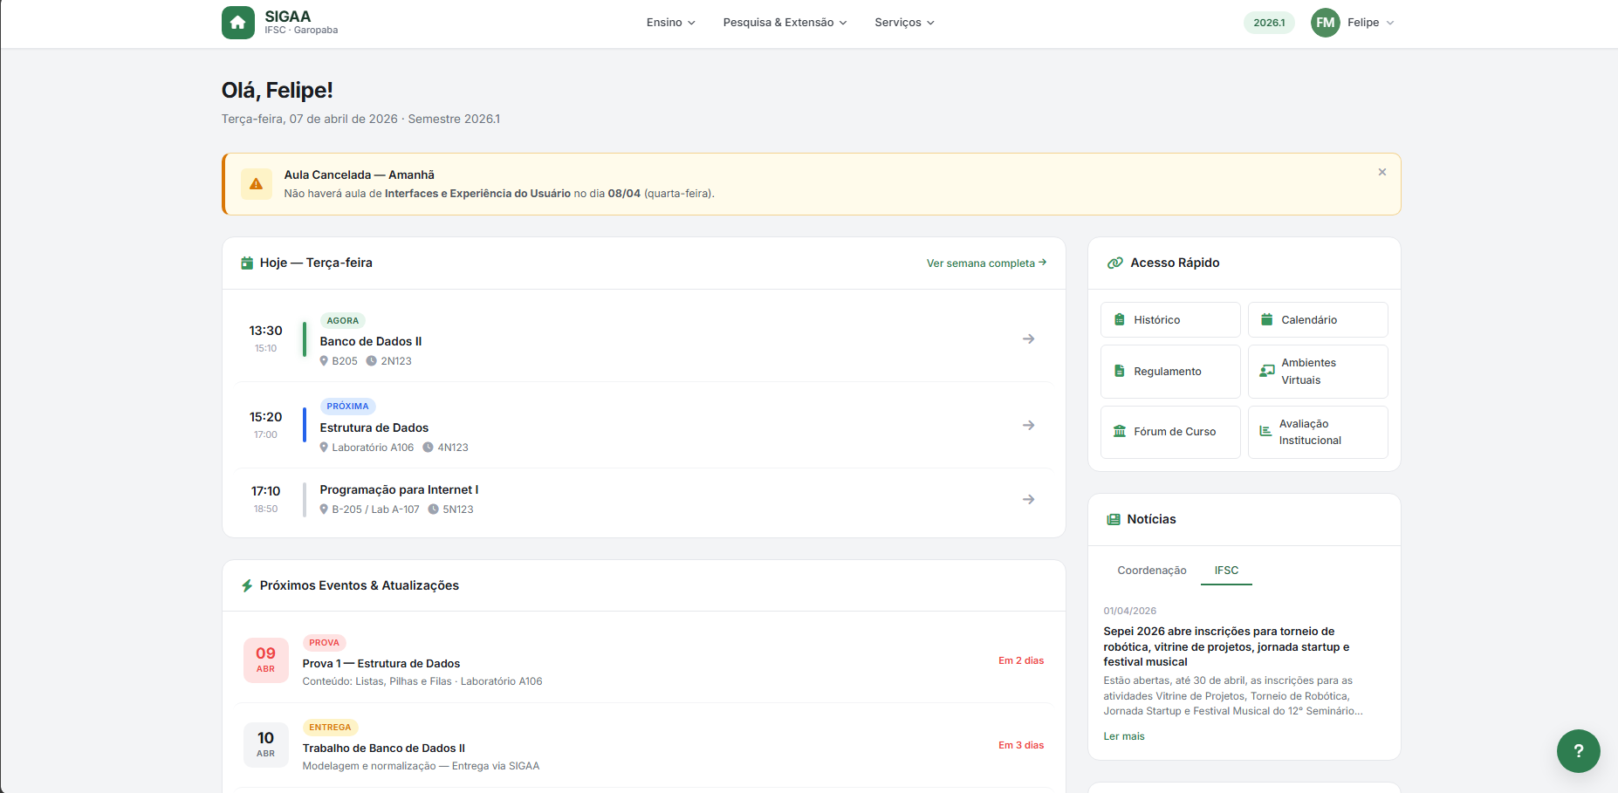
Task: Click Ler mais on Sepei news
Action: click(1123, 736)
